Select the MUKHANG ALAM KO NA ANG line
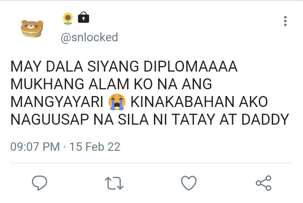The image size is (303, 203). [111, 84]
